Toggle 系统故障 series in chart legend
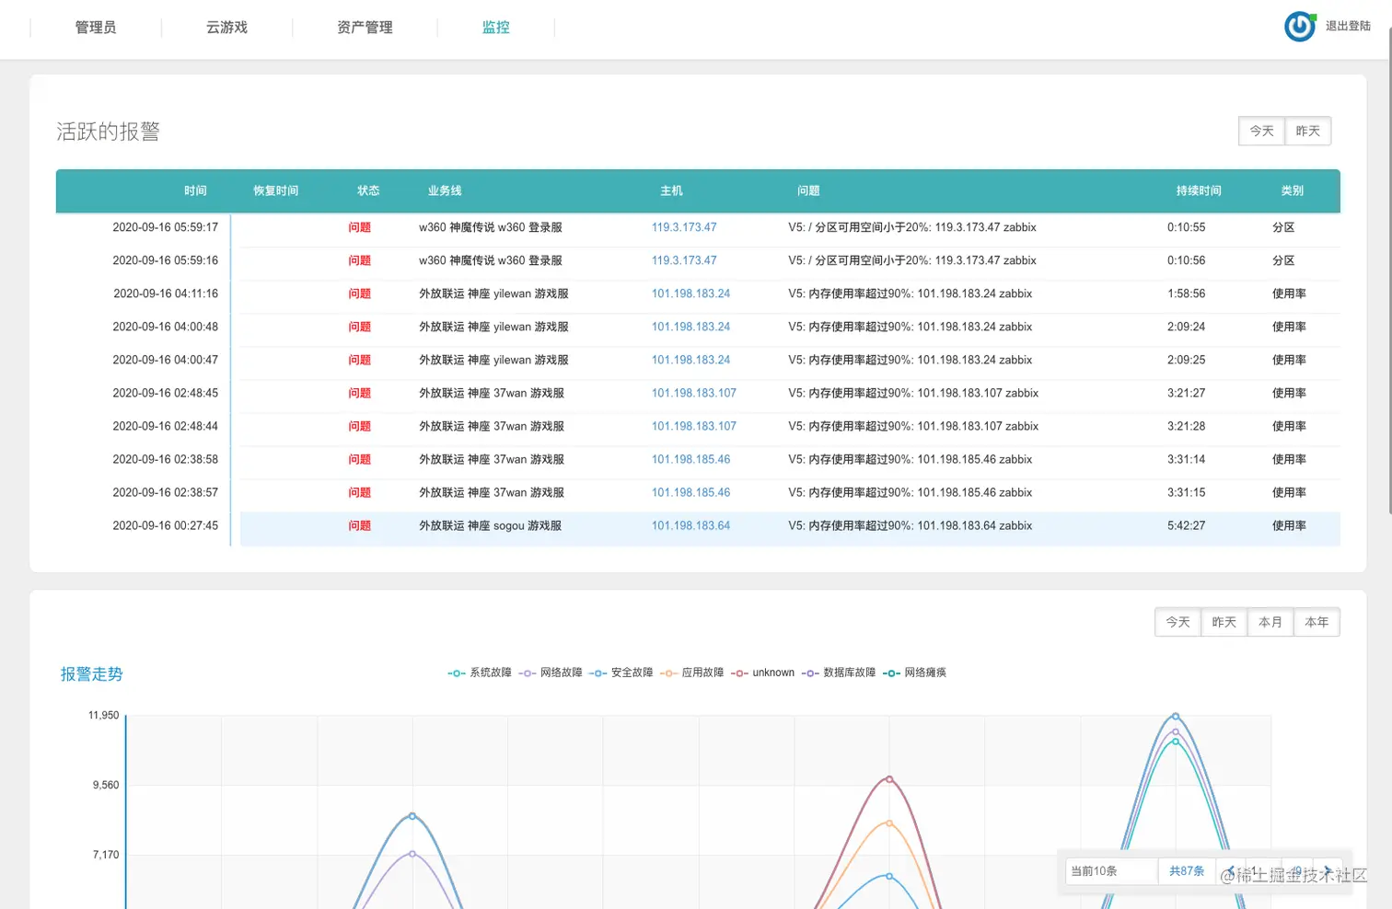The image size is (1392, 909). click(x=480, y=673)
